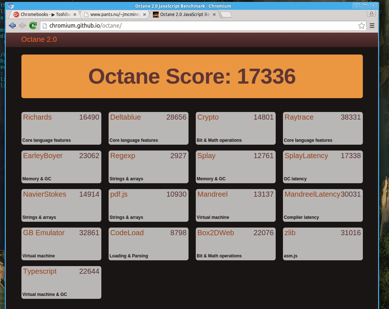Close the Chromebooks Toshiba tab
The width and height of the screenshot is (389, 309).
(x=75, y=15)
